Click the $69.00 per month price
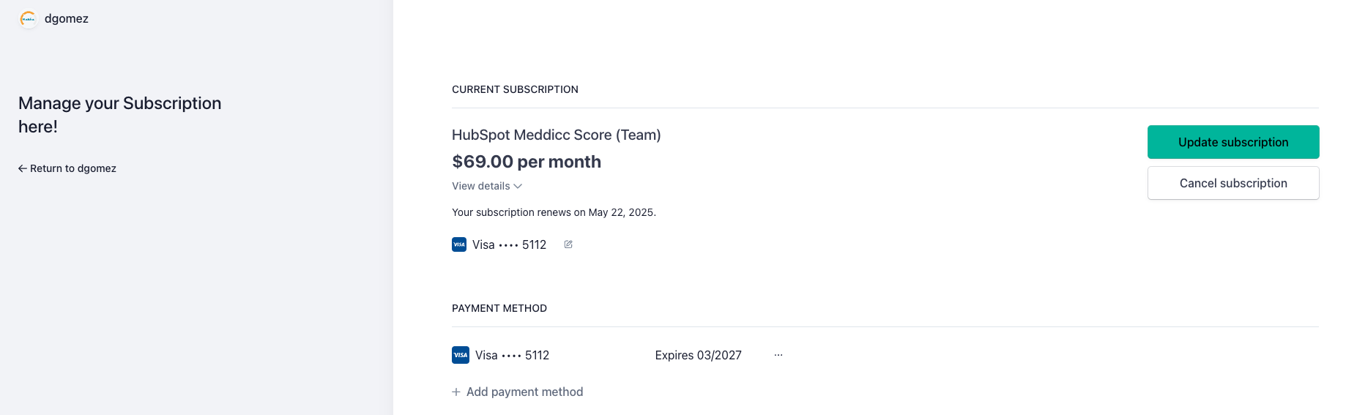This screenshot has height=415, width=1346. tap(527, 162)
